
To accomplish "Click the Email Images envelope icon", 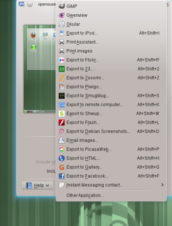I will point(61,140).
